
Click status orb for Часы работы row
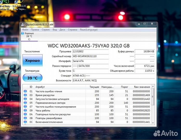[x=25, y=110]
